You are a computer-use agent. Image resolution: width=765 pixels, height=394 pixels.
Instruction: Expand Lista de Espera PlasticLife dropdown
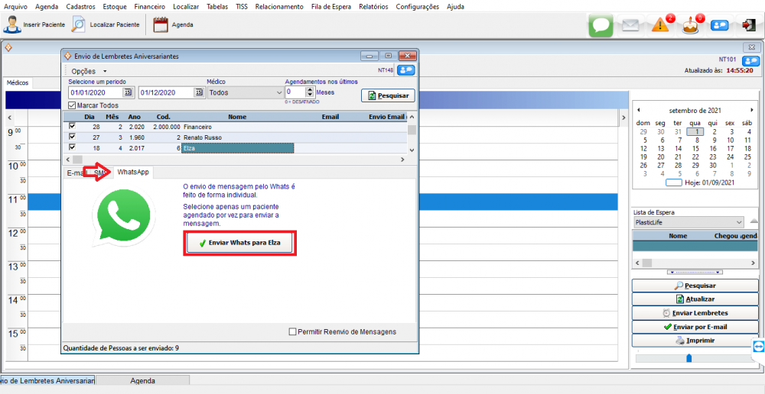pos(738,222)
